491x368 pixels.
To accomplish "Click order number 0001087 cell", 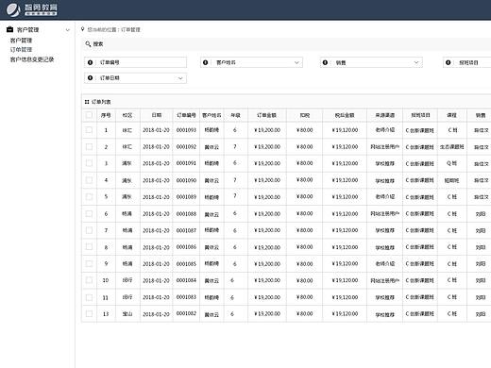I will 186,230.
